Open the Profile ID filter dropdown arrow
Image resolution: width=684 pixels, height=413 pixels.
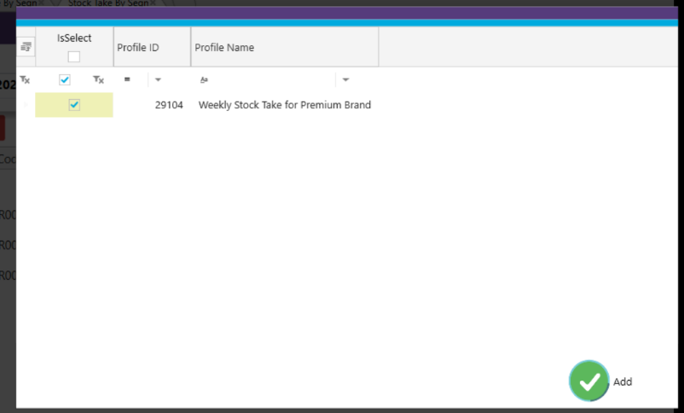click(158, 79)
